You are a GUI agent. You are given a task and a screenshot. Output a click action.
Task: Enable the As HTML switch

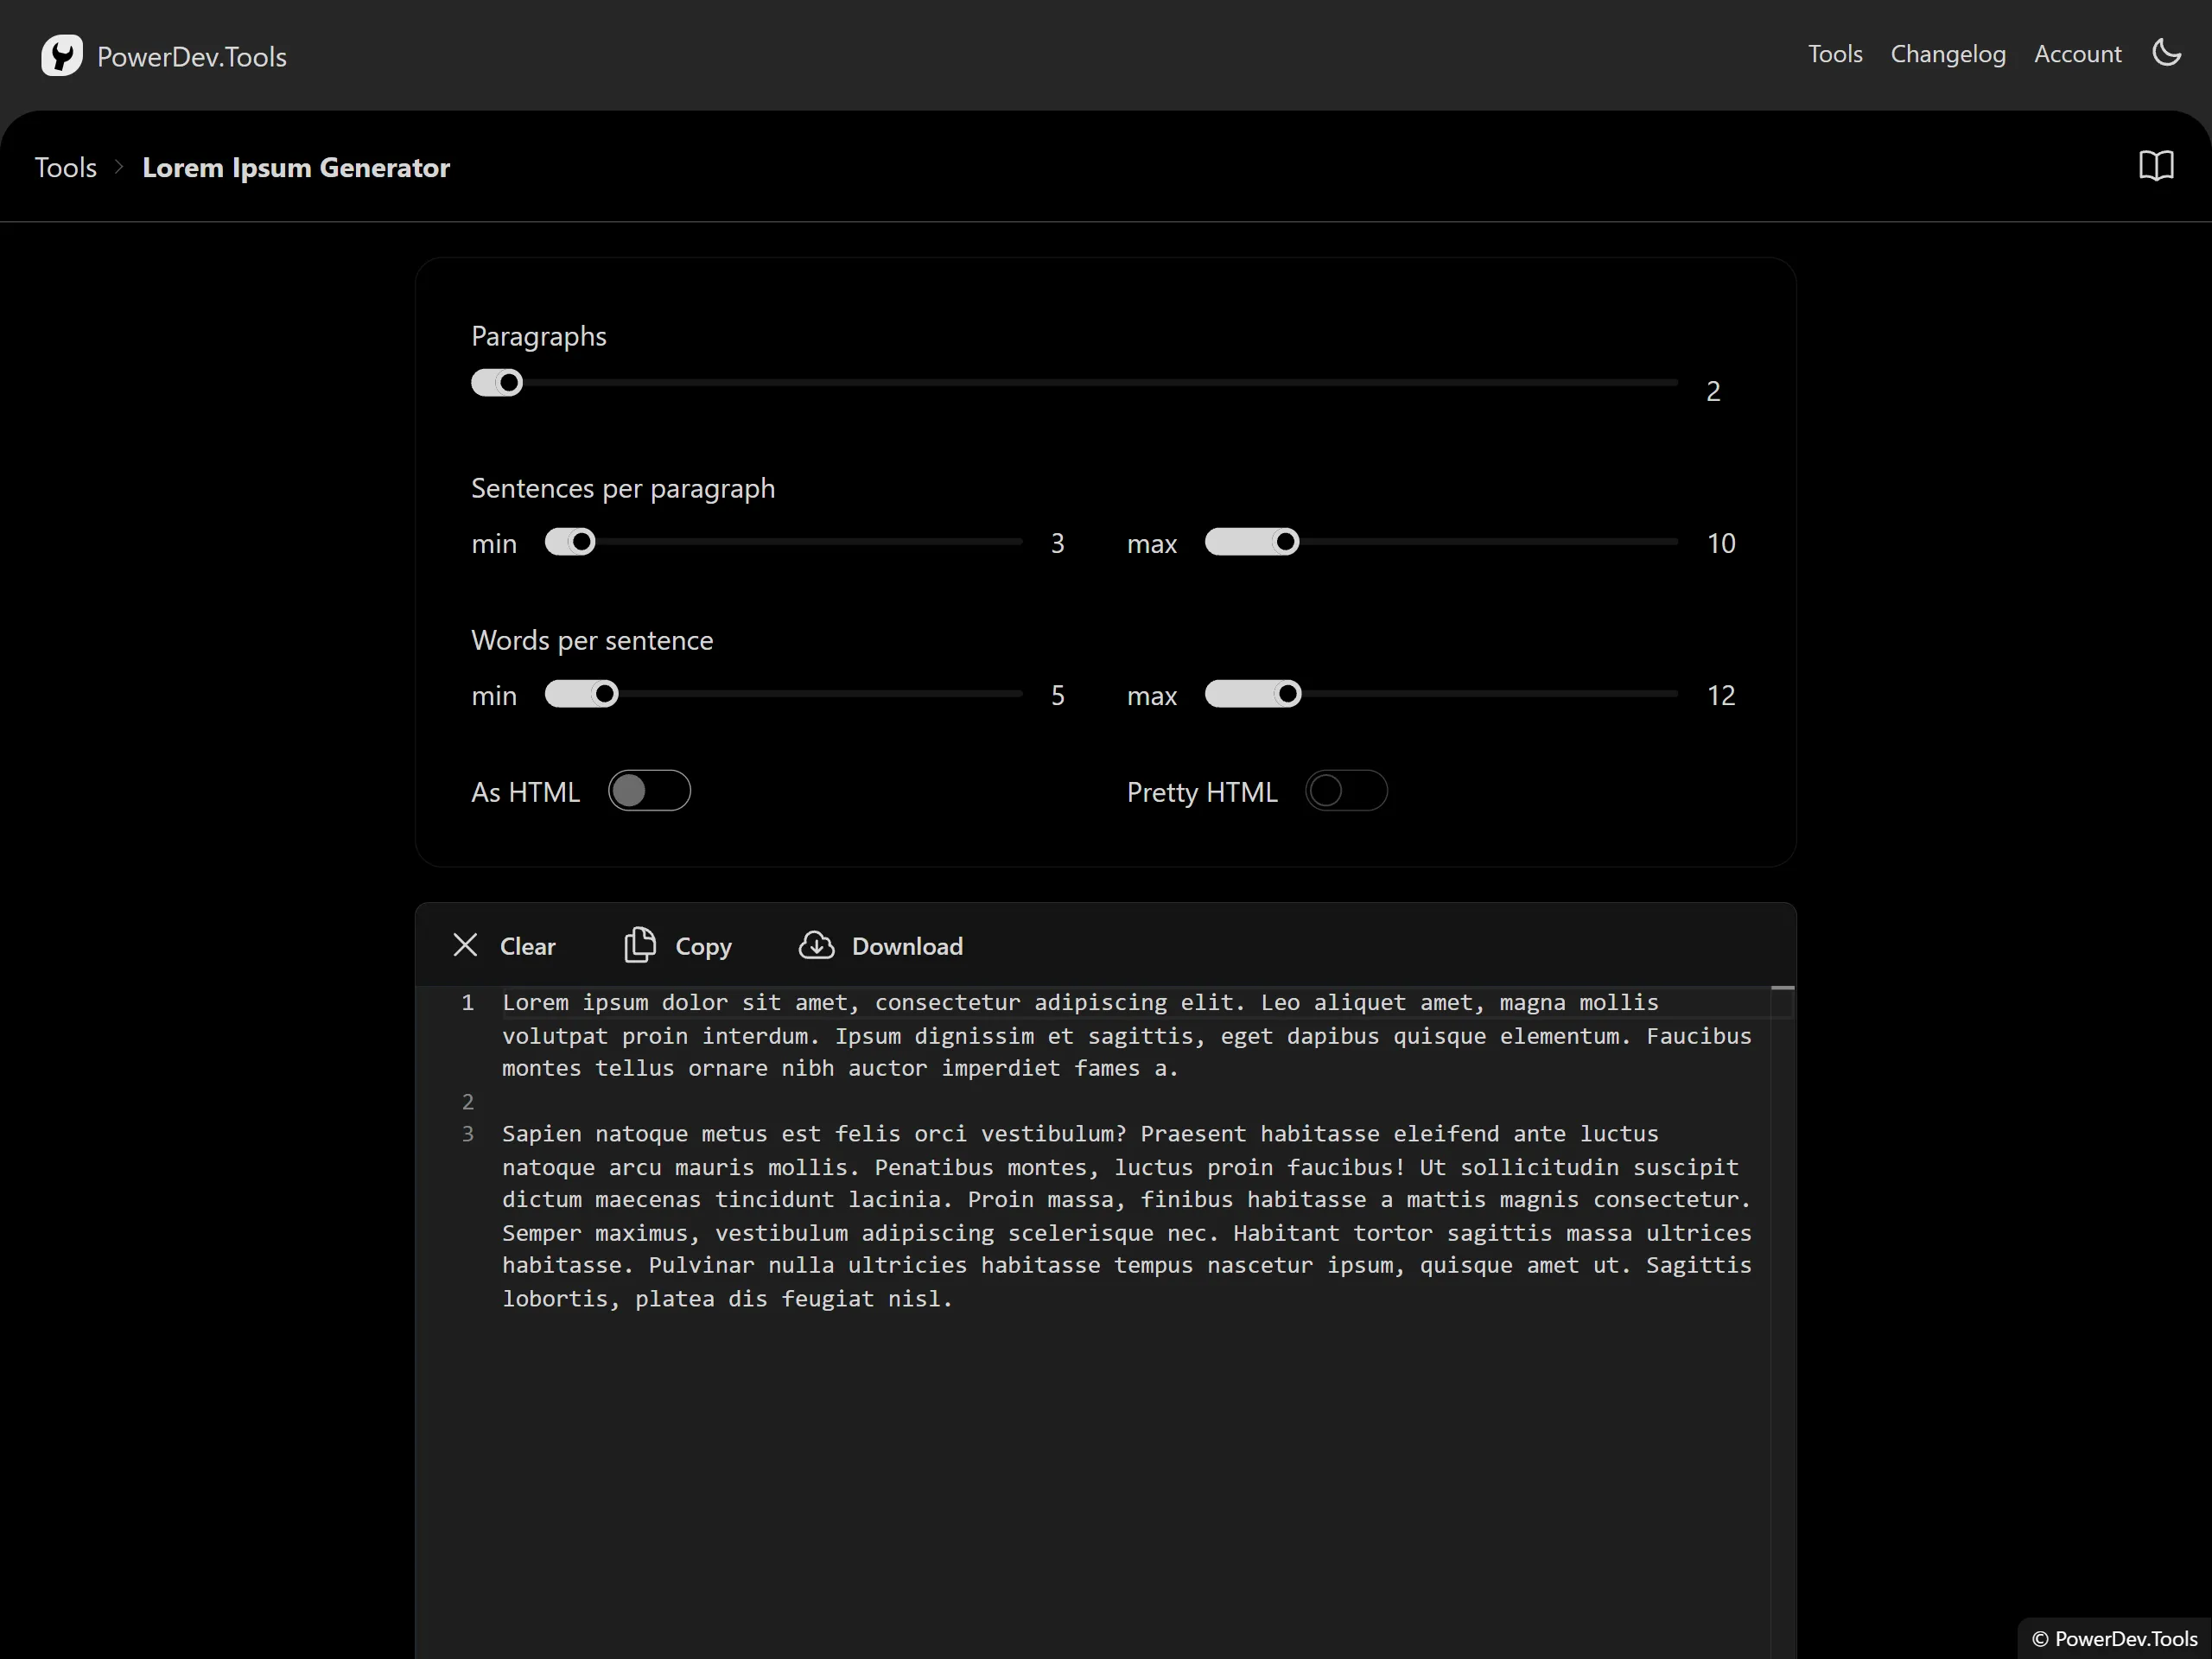pyautogui.click(x=649, y=791)
